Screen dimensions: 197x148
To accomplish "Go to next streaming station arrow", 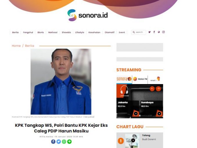I will click(x=158, y=88).
